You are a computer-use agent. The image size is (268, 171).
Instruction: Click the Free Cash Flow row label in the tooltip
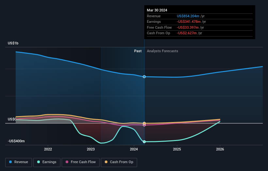click(x=159, y=27)
